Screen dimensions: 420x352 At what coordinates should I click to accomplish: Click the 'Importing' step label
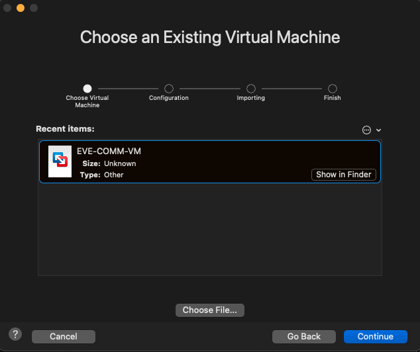click(x=251, y=98)
